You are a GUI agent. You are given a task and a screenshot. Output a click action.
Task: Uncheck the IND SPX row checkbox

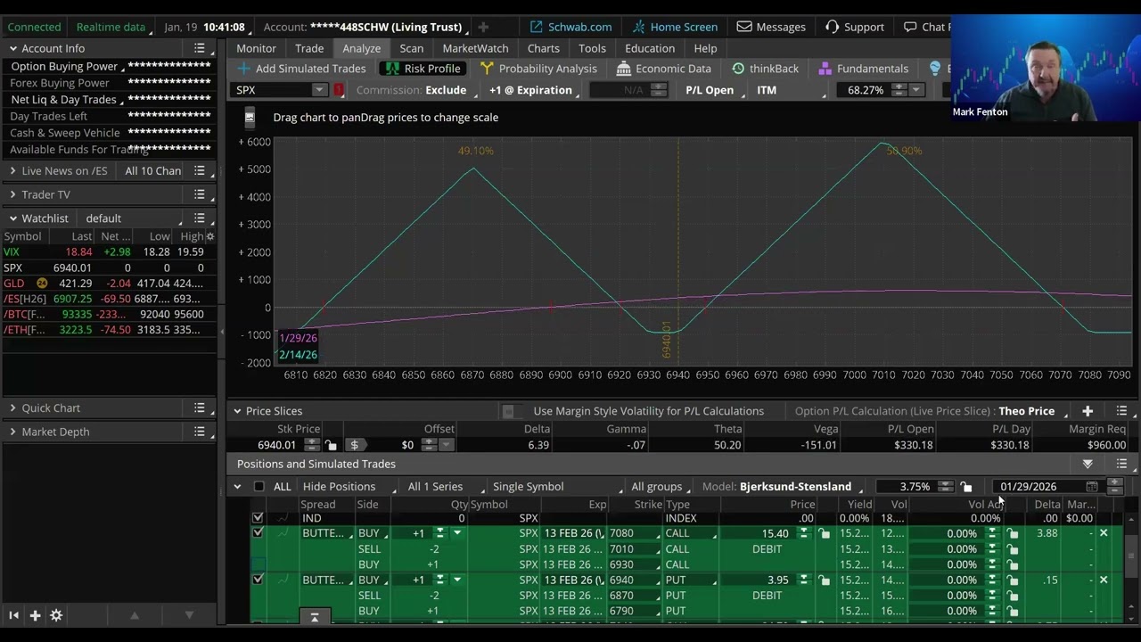258,518
